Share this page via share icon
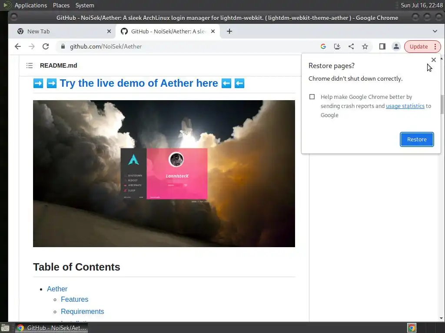 point(351,46)
